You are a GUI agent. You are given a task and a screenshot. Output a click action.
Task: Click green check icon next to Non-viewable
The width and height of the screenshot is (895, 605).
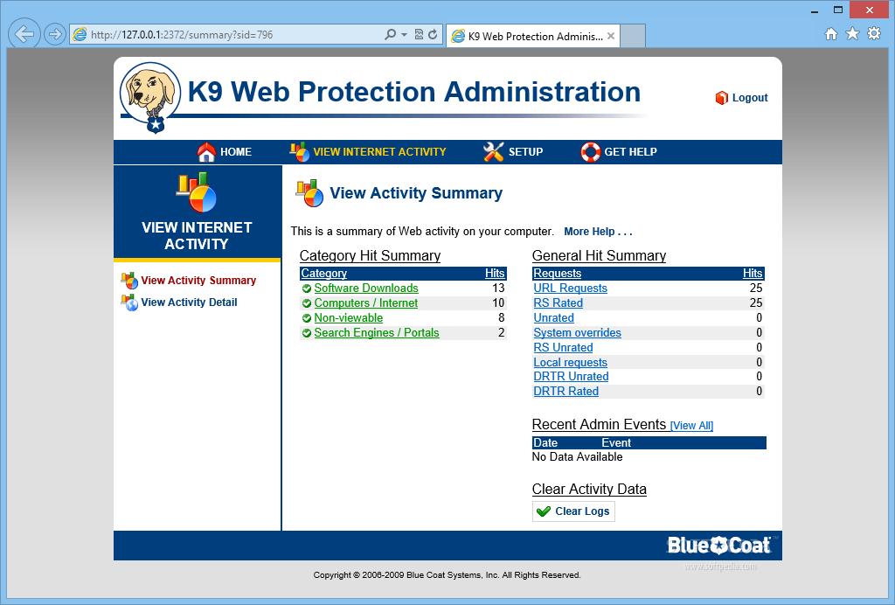(x=307, y=318)
